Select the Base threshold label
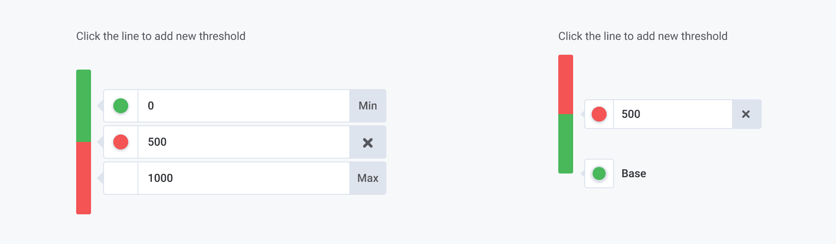 (634, 173)
